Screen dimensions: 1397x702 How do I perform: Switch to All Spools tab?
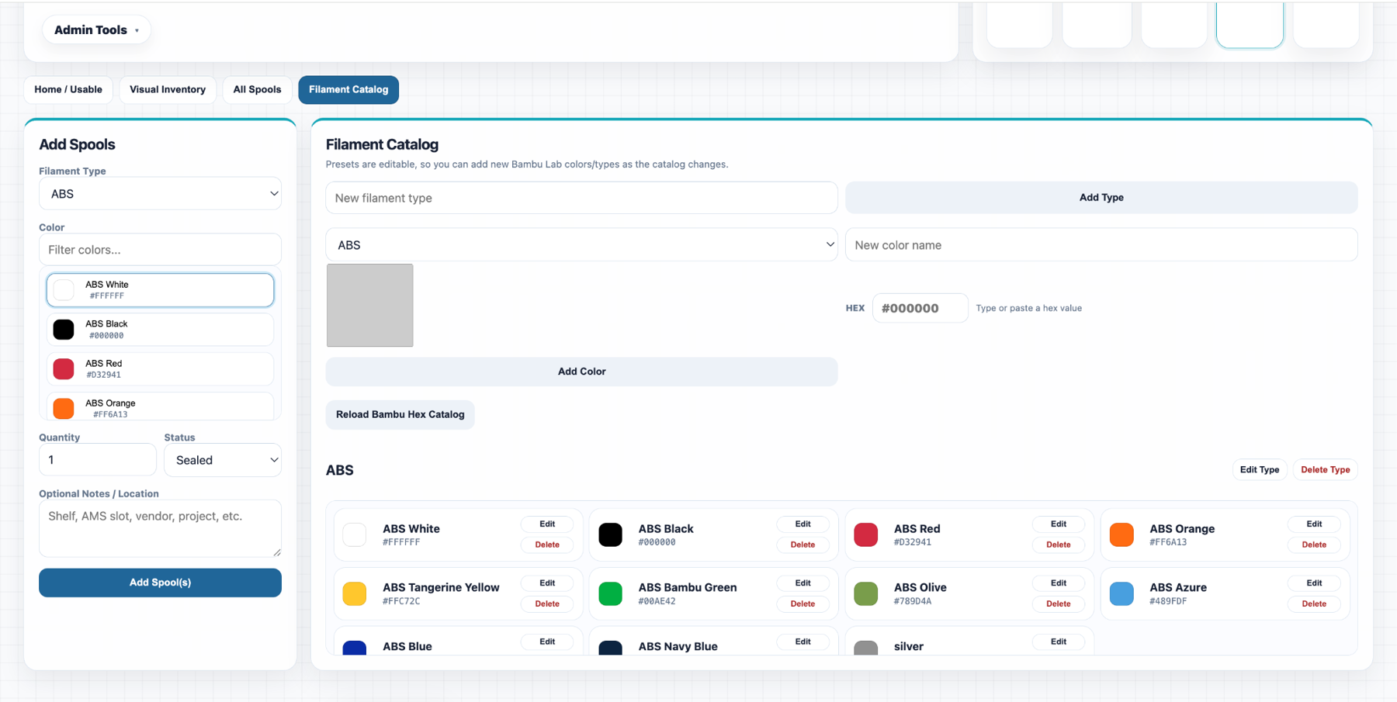click(257, 90)
